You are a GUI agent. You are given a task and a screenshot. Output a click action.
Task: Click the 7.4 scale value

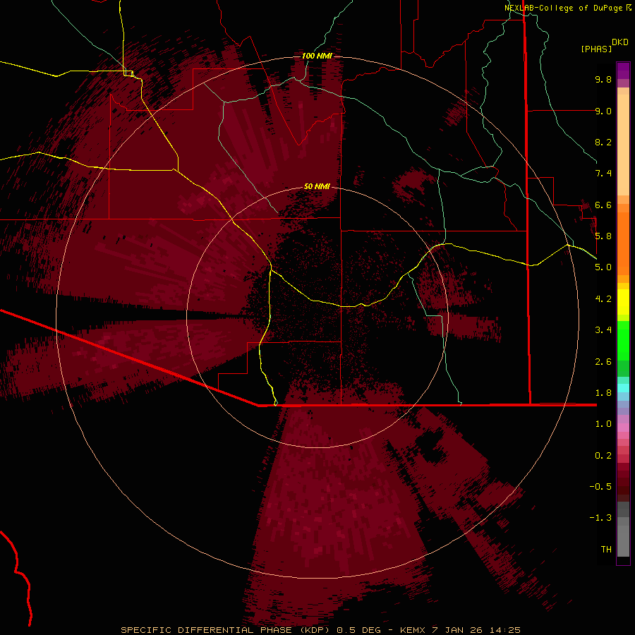point(603,174)
